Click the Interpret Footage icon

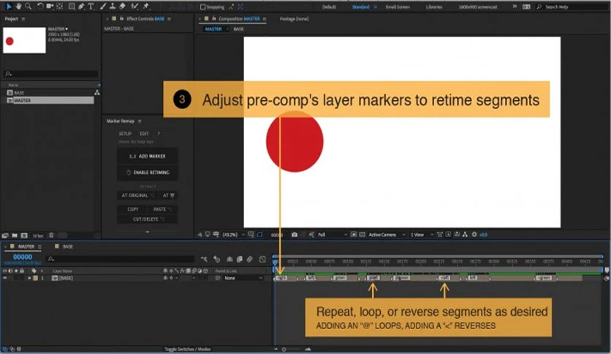(x=5, y=236)
